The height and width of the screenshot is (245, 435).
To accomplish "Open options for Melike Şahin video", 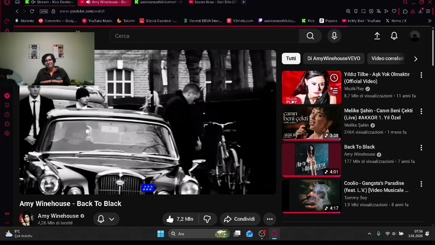I will coord(421,112).
